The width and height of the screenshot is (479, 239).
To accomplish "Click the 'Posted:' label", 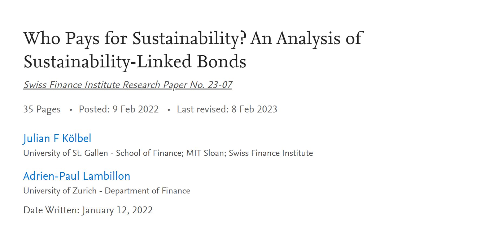I will point(94,109).
